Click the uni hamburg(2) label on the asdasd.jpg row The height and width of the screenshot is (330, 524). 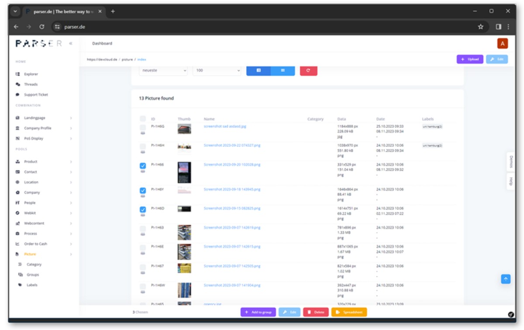[x=432, y=126]
